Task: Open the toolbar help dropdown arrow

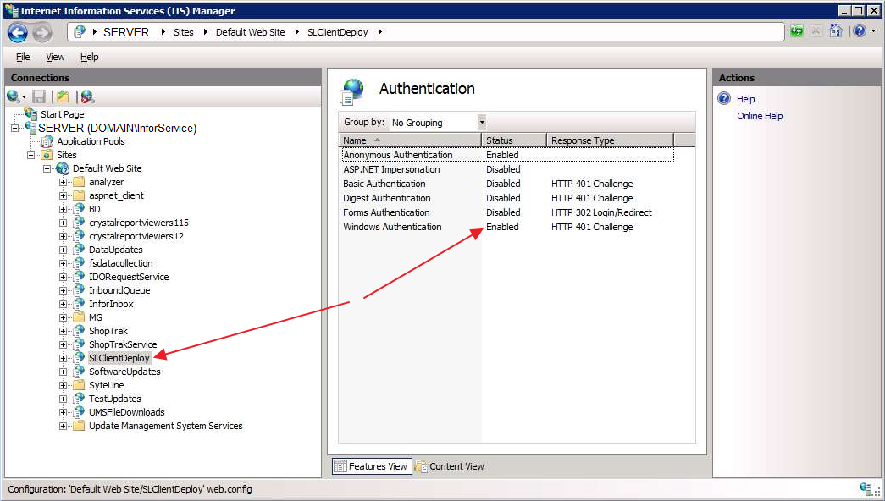Action: click(873, 31)
